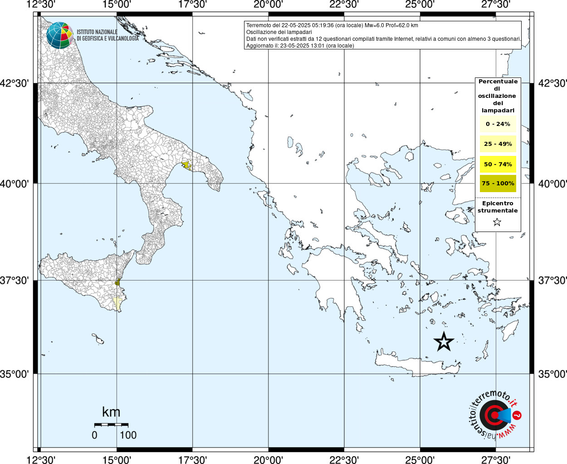Click the yellow municipality in Puglia
The height and width of the screenshot is (464, 567).
point(186,165)
